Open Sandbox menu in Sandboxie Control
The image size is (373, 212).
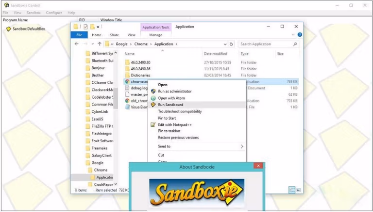point(34,13)
